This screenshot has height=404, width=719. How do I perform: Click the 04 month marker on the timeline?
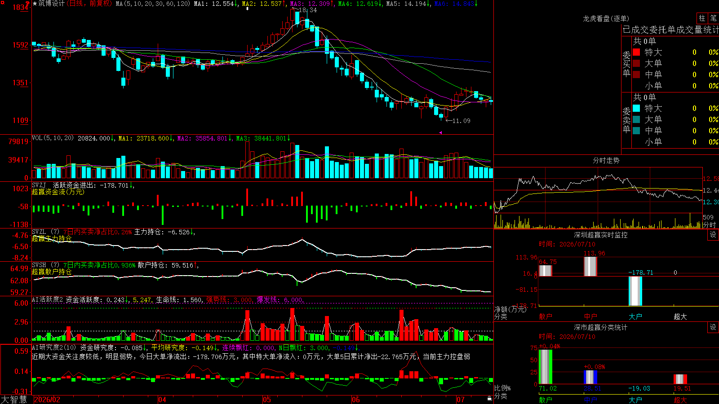click(162, 400)
